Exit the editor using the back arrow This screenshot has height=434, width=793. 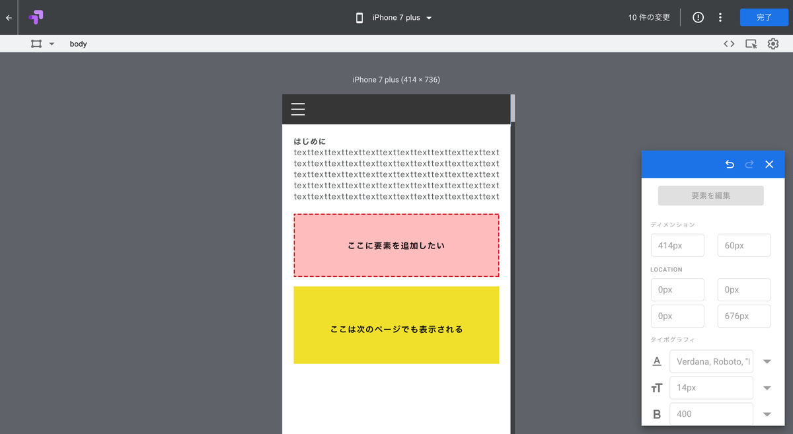coord(9,17)
